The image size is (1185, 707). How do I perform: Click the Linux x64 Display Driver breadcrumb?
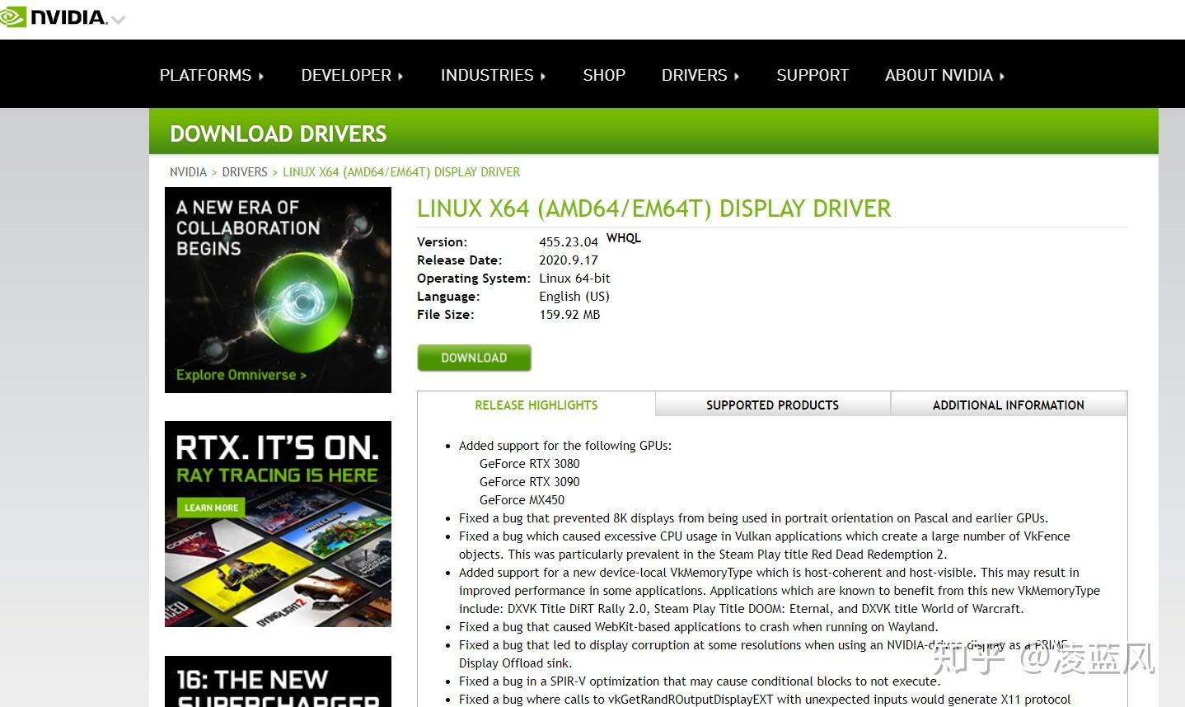401,172
